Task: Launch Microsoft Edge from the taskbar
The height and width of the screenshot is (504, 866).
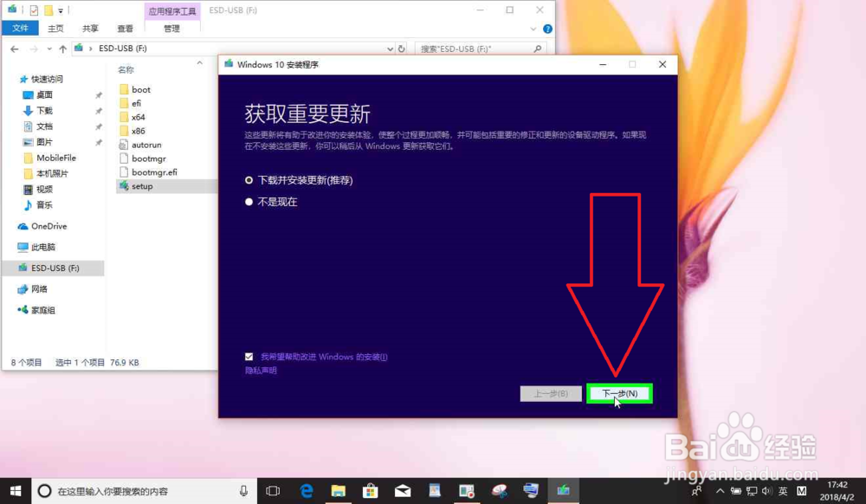Action: coord(307,490)
